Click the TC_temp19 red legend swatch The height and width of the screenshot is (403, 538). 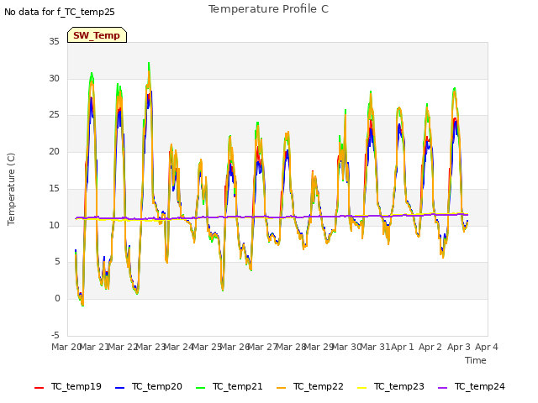(x=40, y=388)
